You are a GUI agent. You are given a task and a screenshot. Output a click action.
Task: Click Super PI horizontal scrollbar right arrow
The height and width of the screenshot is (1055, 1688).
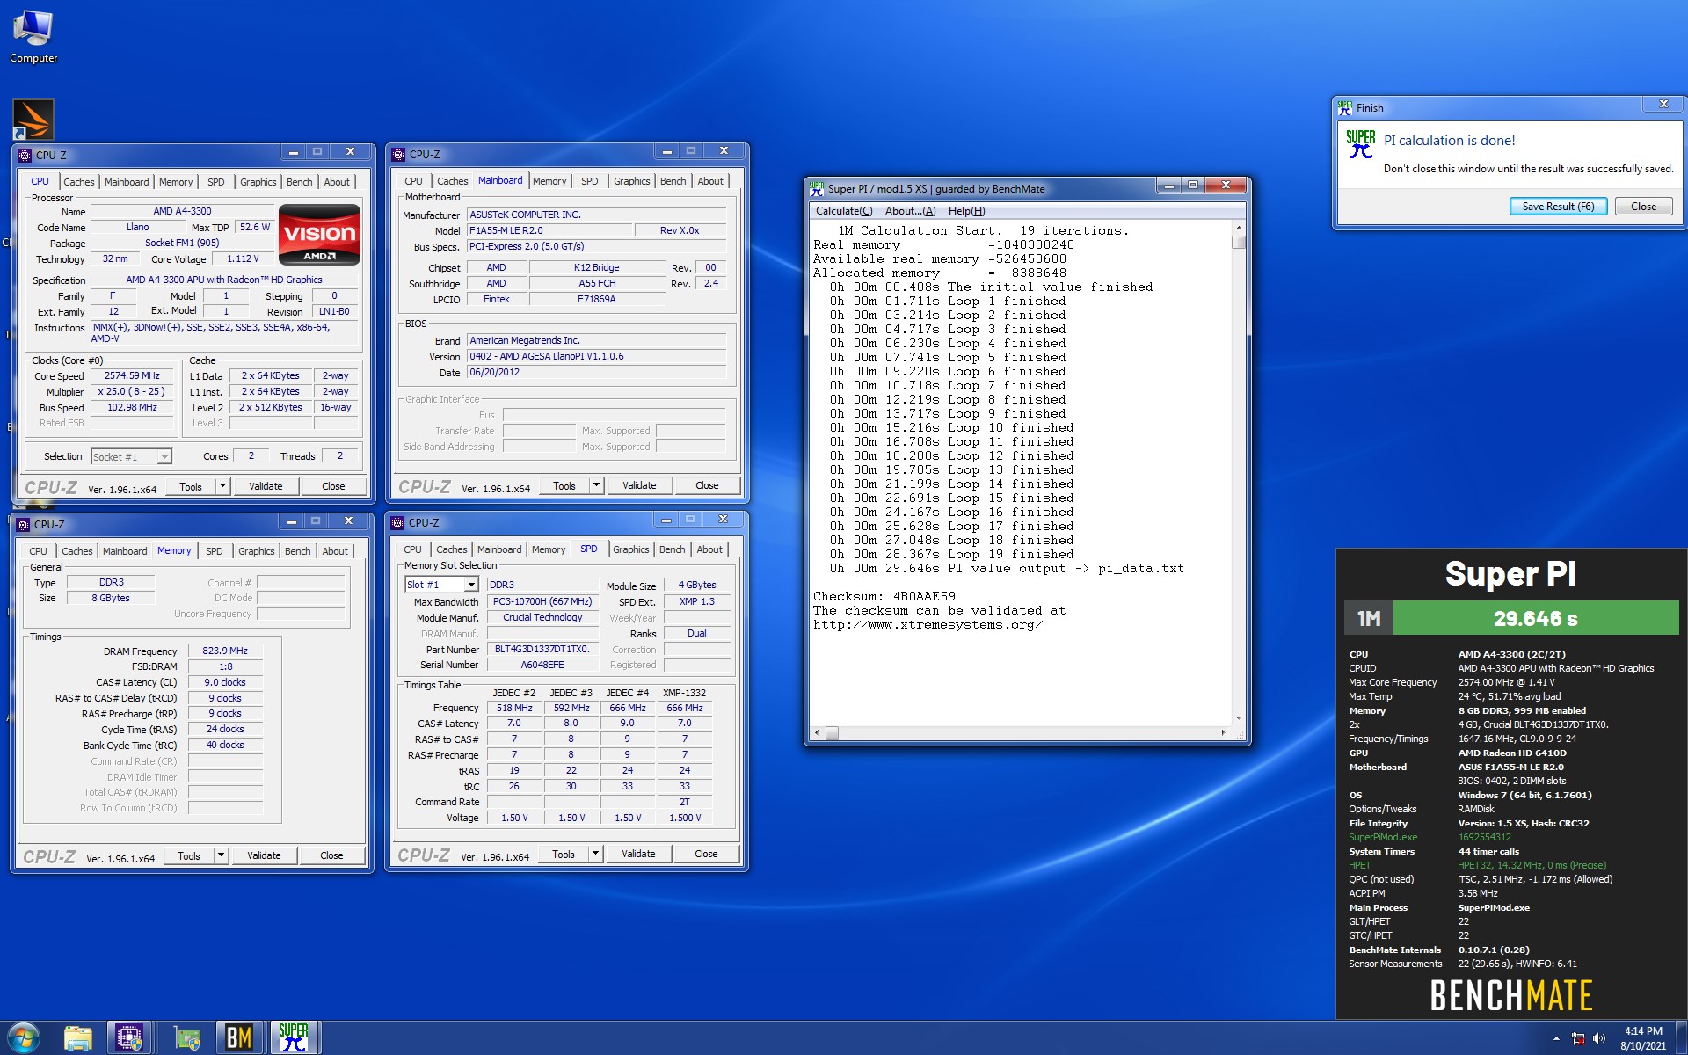click(x=1224, y=732)
